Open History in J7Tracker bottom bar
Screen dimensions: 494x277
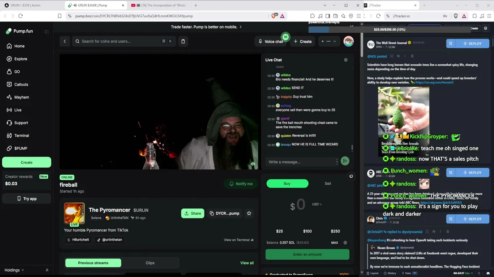coord(390,273)
